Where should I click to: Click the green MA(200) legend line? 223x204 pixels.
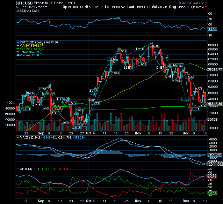coord(18,49)
